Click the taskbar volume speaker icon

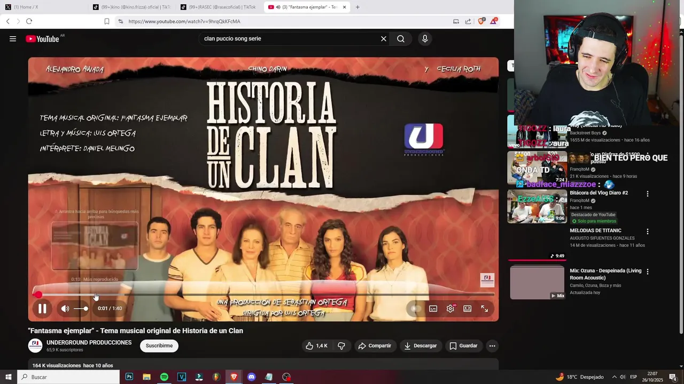pyautogui.click(x=623, y=377)
